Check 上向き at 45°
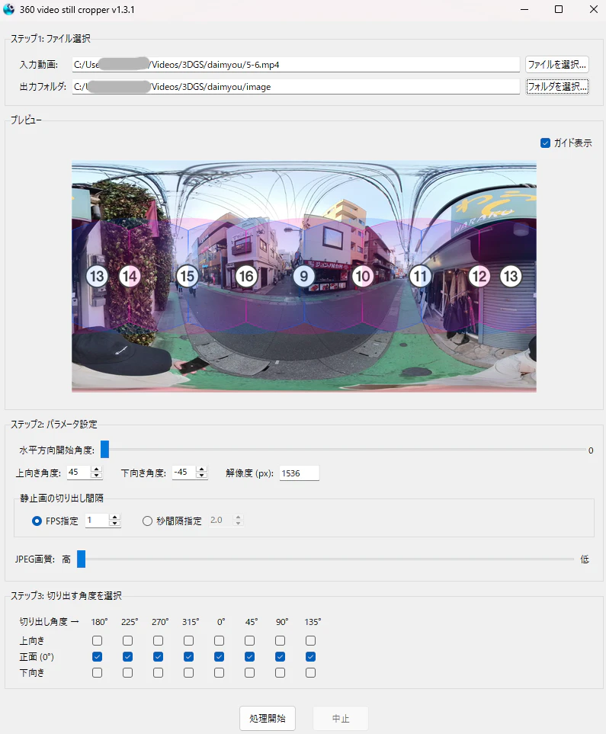 pyautogui.click(x=249, y=640)
